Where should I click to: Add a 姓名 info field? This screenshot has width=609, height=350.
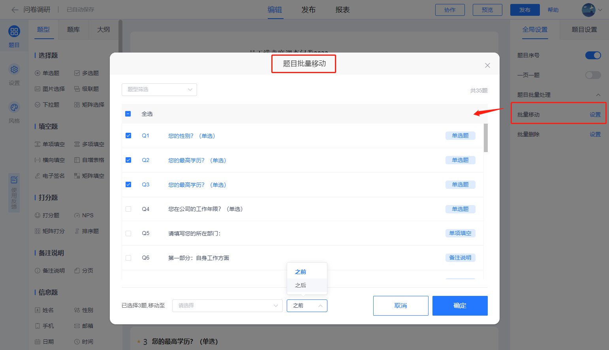[x=44, y=310]
